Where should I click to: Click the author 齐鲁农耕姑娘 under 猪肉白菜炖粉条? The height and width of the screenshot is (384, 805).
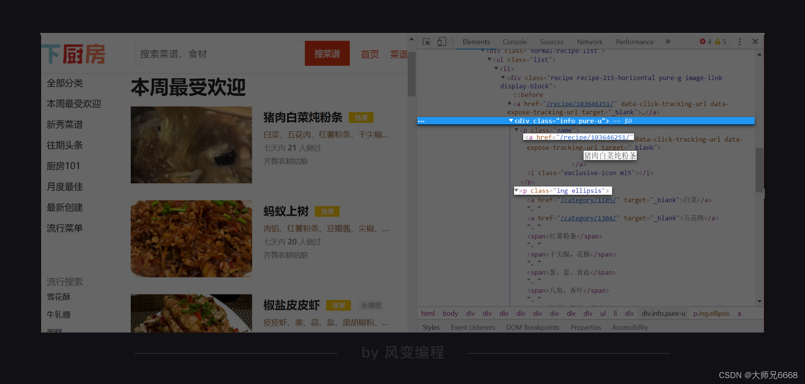pyautogui.click(x=285, y=161)
